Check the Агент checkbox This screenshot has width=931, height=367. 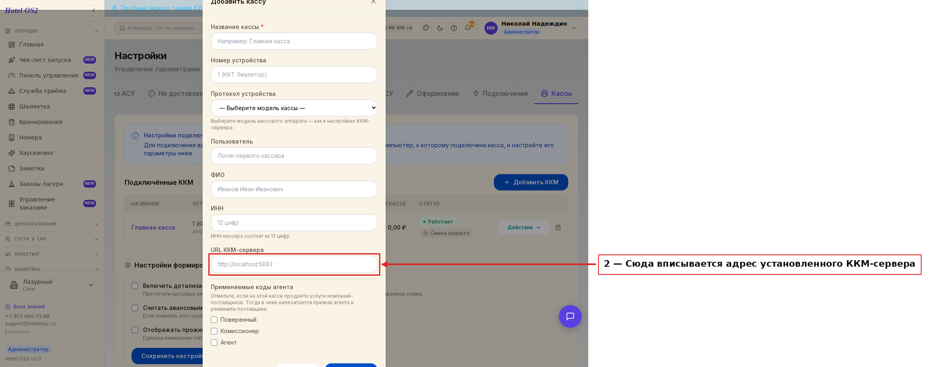point(214,343)
